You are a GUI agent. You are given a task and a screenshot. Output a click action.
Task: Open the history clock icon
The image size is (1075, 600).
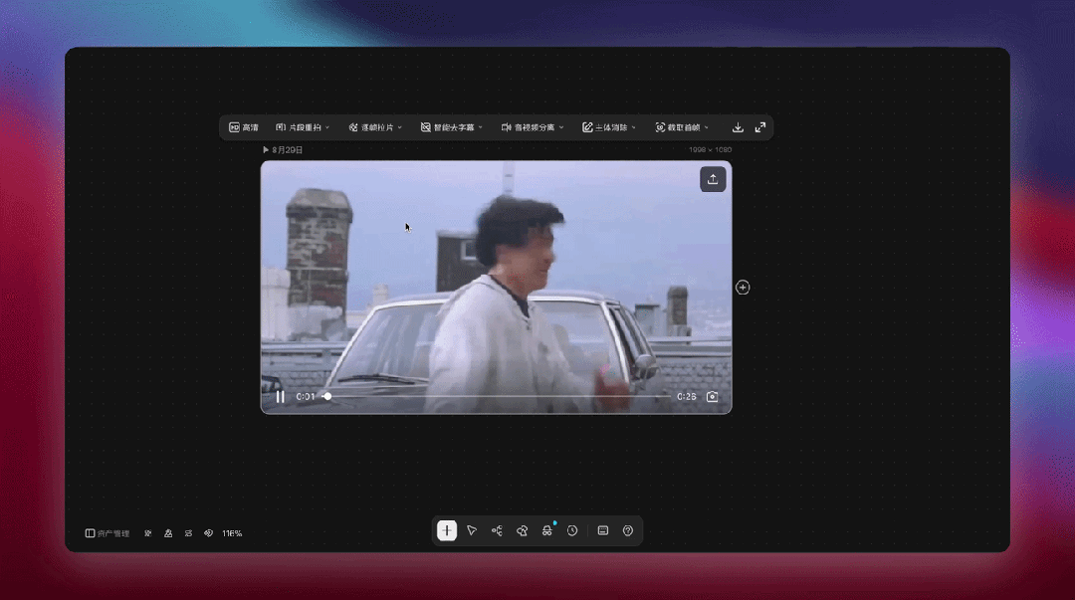pyautogui.click(x=572, y=530)
